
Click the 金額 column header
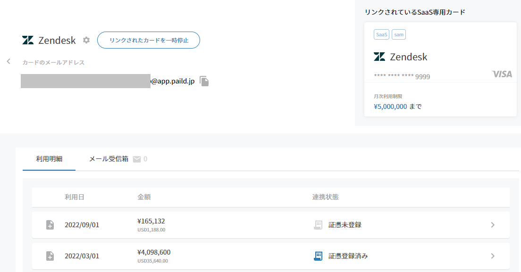click(x=144, y=197)
